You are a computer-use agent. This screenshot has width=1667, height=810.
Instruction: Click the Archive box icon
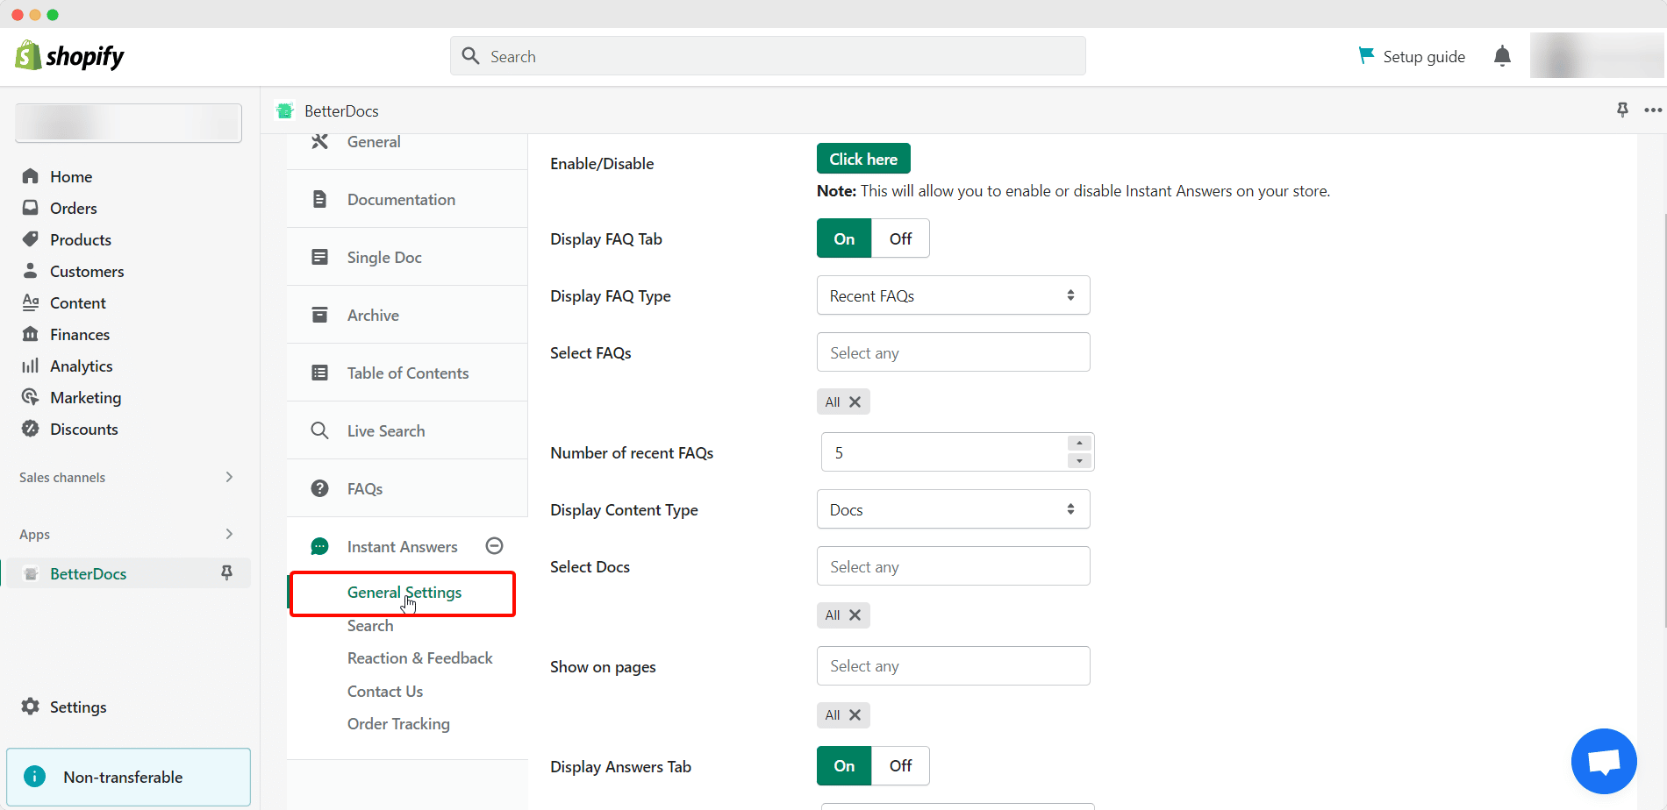coord(320,315)
